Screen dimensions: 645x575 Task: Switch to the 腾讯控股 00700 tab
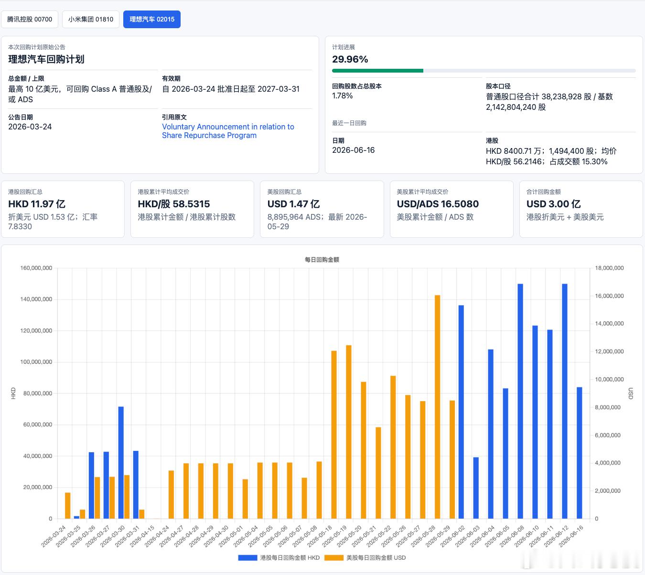30,20
